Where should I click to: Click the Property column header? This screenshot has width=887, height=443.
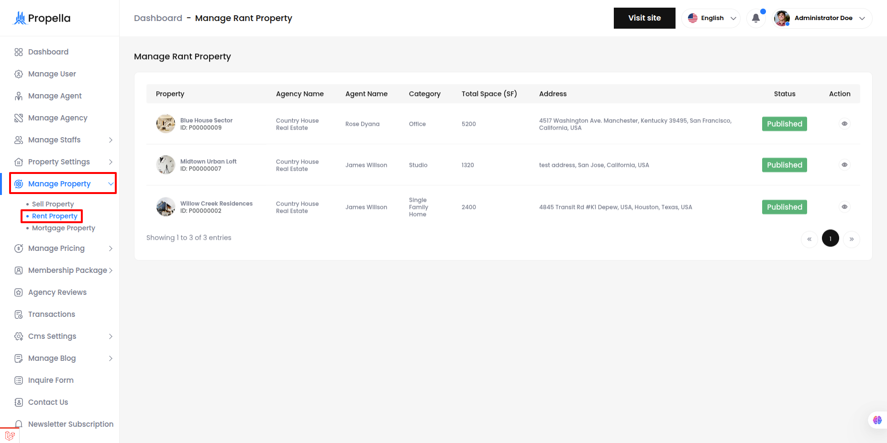coord(170,94)
